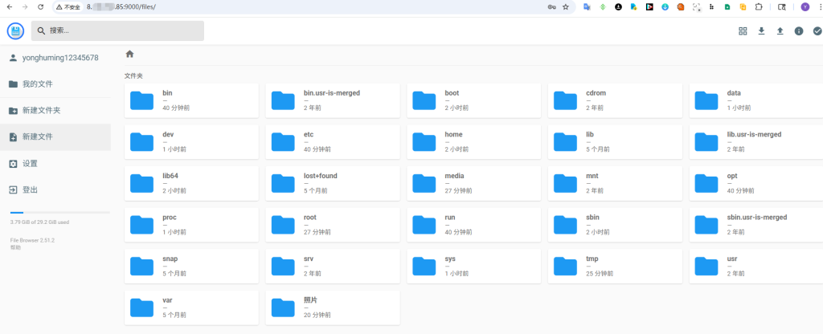Click the browser address bar URL
The height and width of the screenshot is (334, 823).
point(121,7)
